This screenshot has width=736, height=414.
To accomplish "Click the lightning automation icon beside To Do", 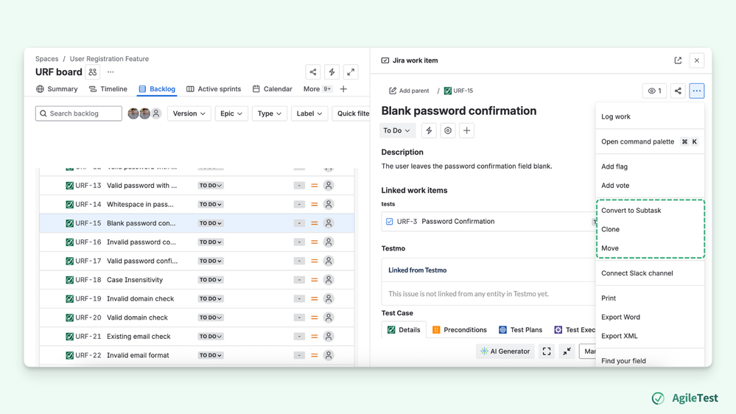I will click(429, 130).
